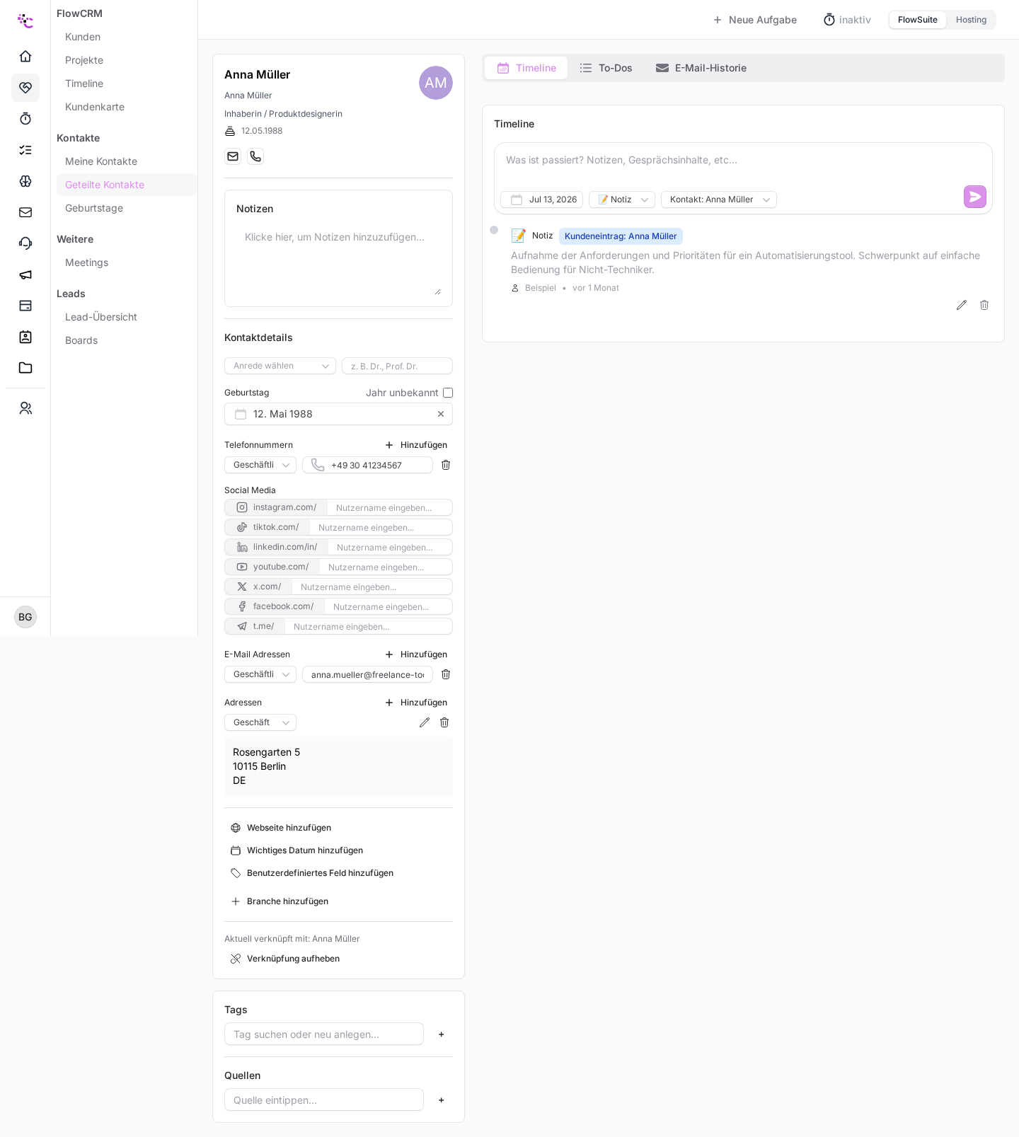Screen dimensions: 1019x1137
Task: Edit the Rosengarten address with pencil icon
Action: pyautogui.click(x=425, y=722)
